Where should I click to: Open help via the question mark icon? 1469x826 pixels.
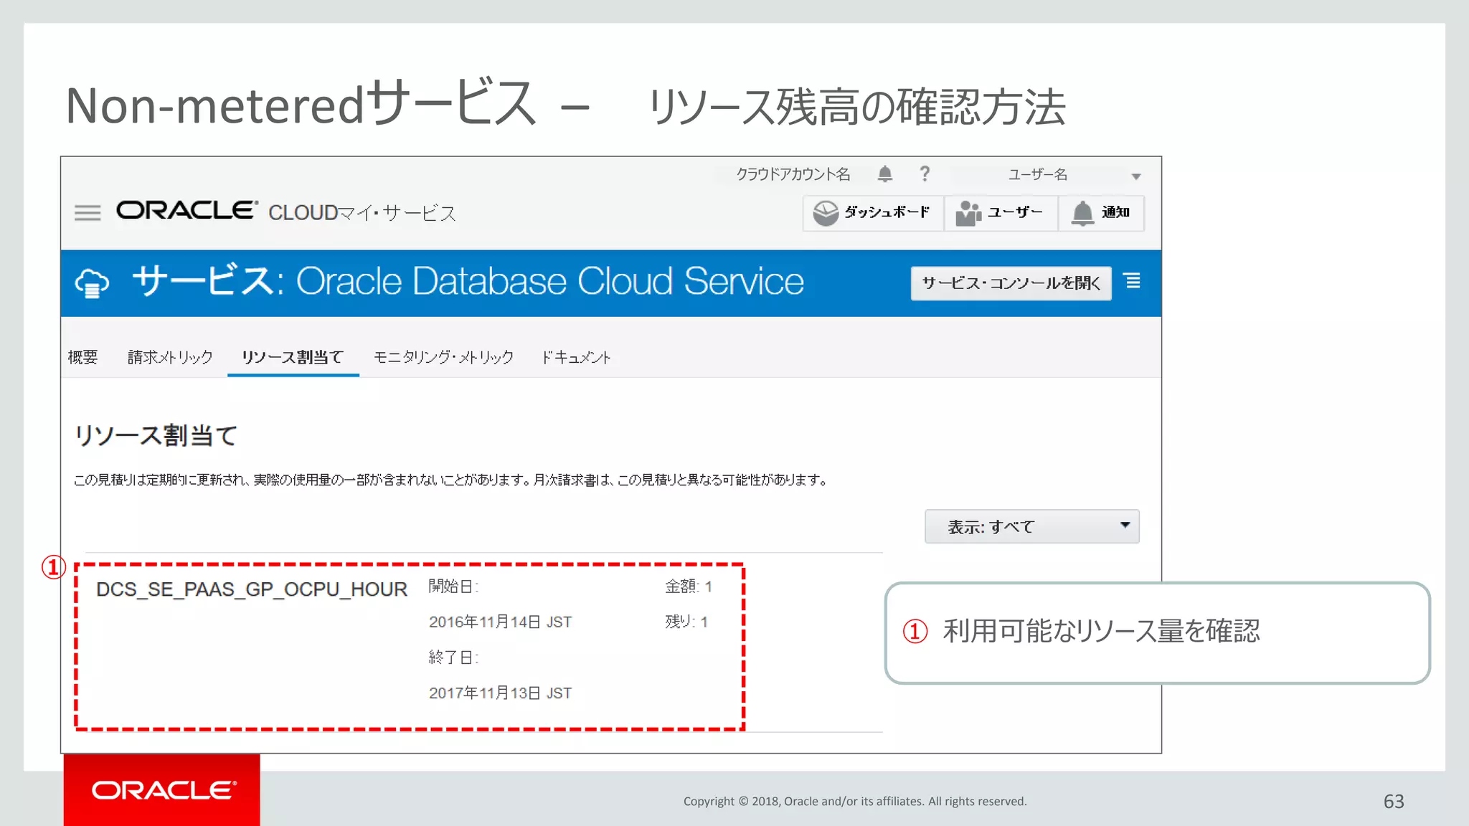point(925,174)
